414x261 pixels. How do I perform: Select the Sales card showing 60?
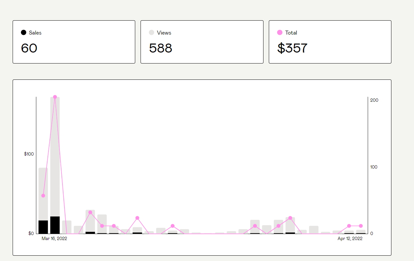(74, 42)
